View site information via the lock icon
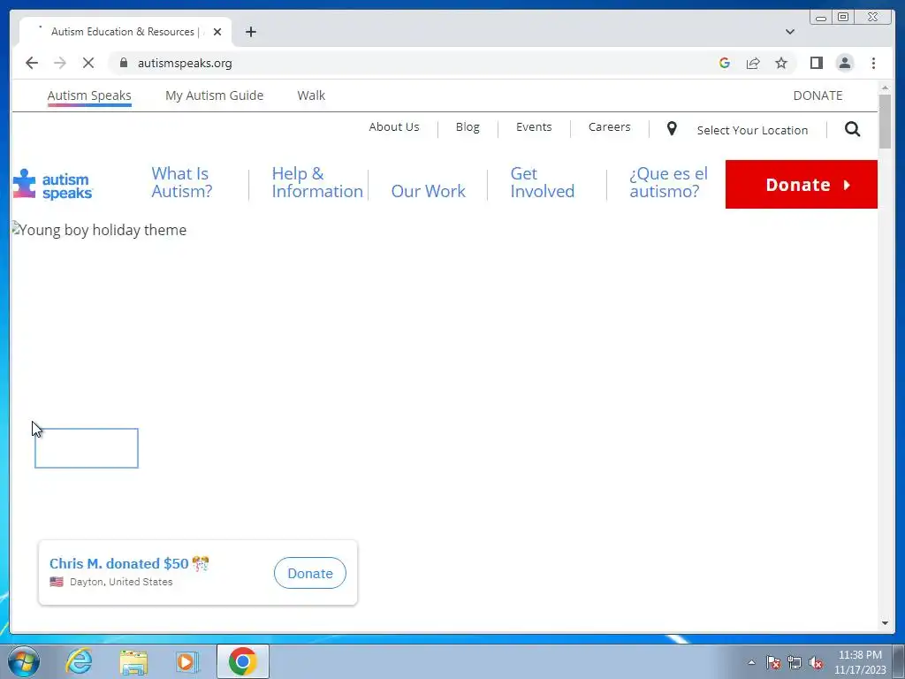This screenshot has width=905, height=679. click(124, 63)
